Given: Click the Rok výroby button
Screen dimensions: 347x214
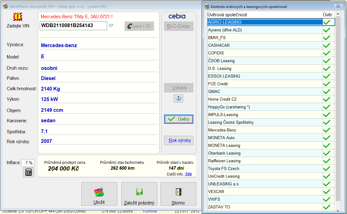Looking at the screenshot, I should (179, 140).
